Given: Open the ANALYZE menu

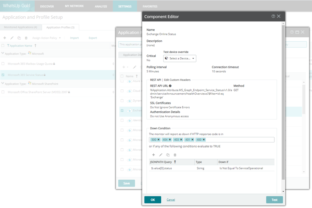Looking at the screenshot, I should pos(101,6).
